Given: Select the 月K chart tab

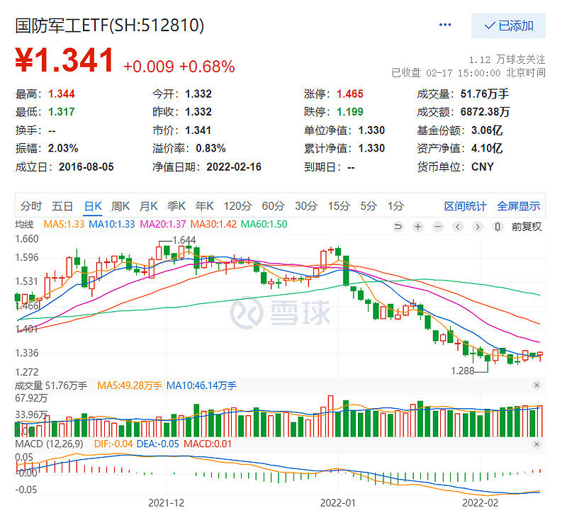Looking at the screenshot, I should pos(149,206).
